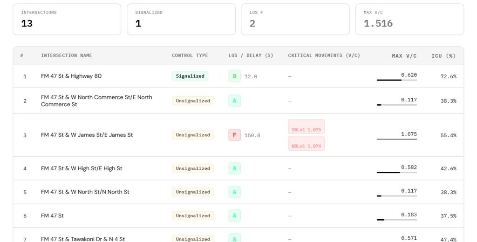477x242 pixels.
Task: Click the LOS B badge on Highway 80 row
Action: coord(235,76)
